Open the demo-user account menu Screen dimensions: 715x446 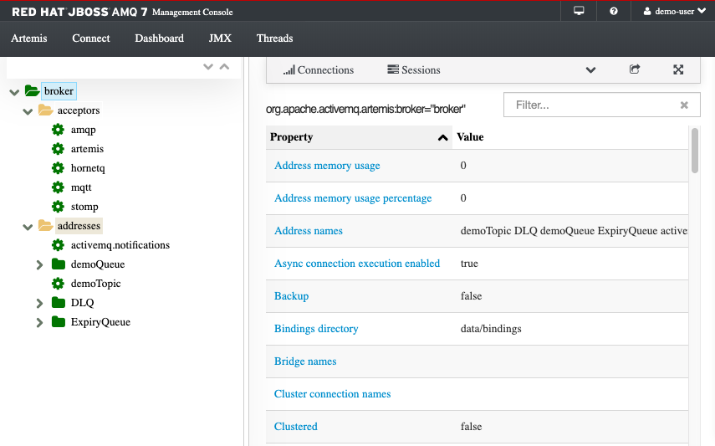point(674,11)
